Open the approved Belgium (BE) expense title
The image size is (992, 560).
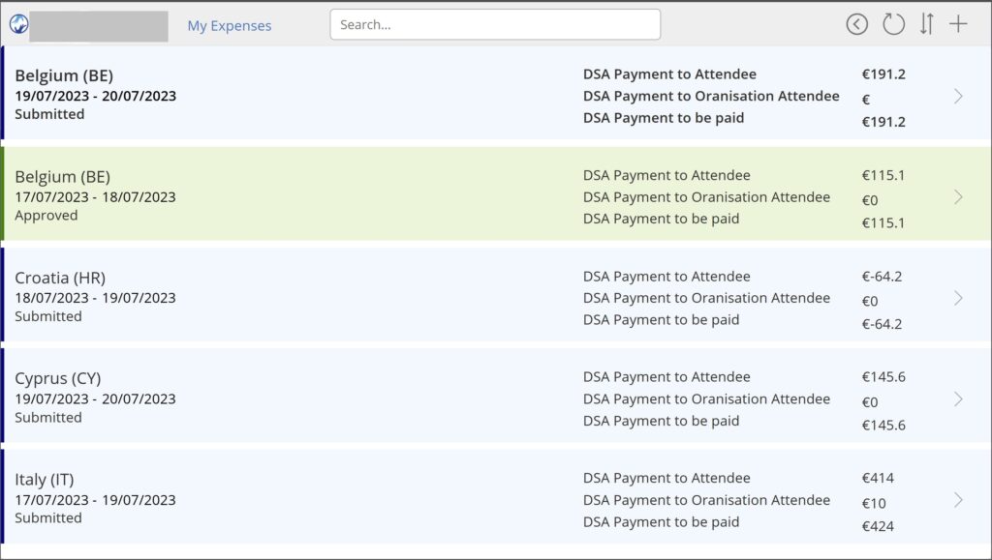(63, 177)
